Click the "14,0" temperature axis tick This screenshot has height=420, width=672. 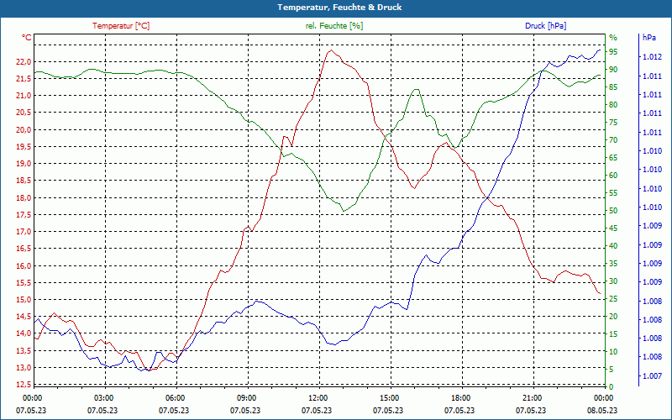[24, 333]
